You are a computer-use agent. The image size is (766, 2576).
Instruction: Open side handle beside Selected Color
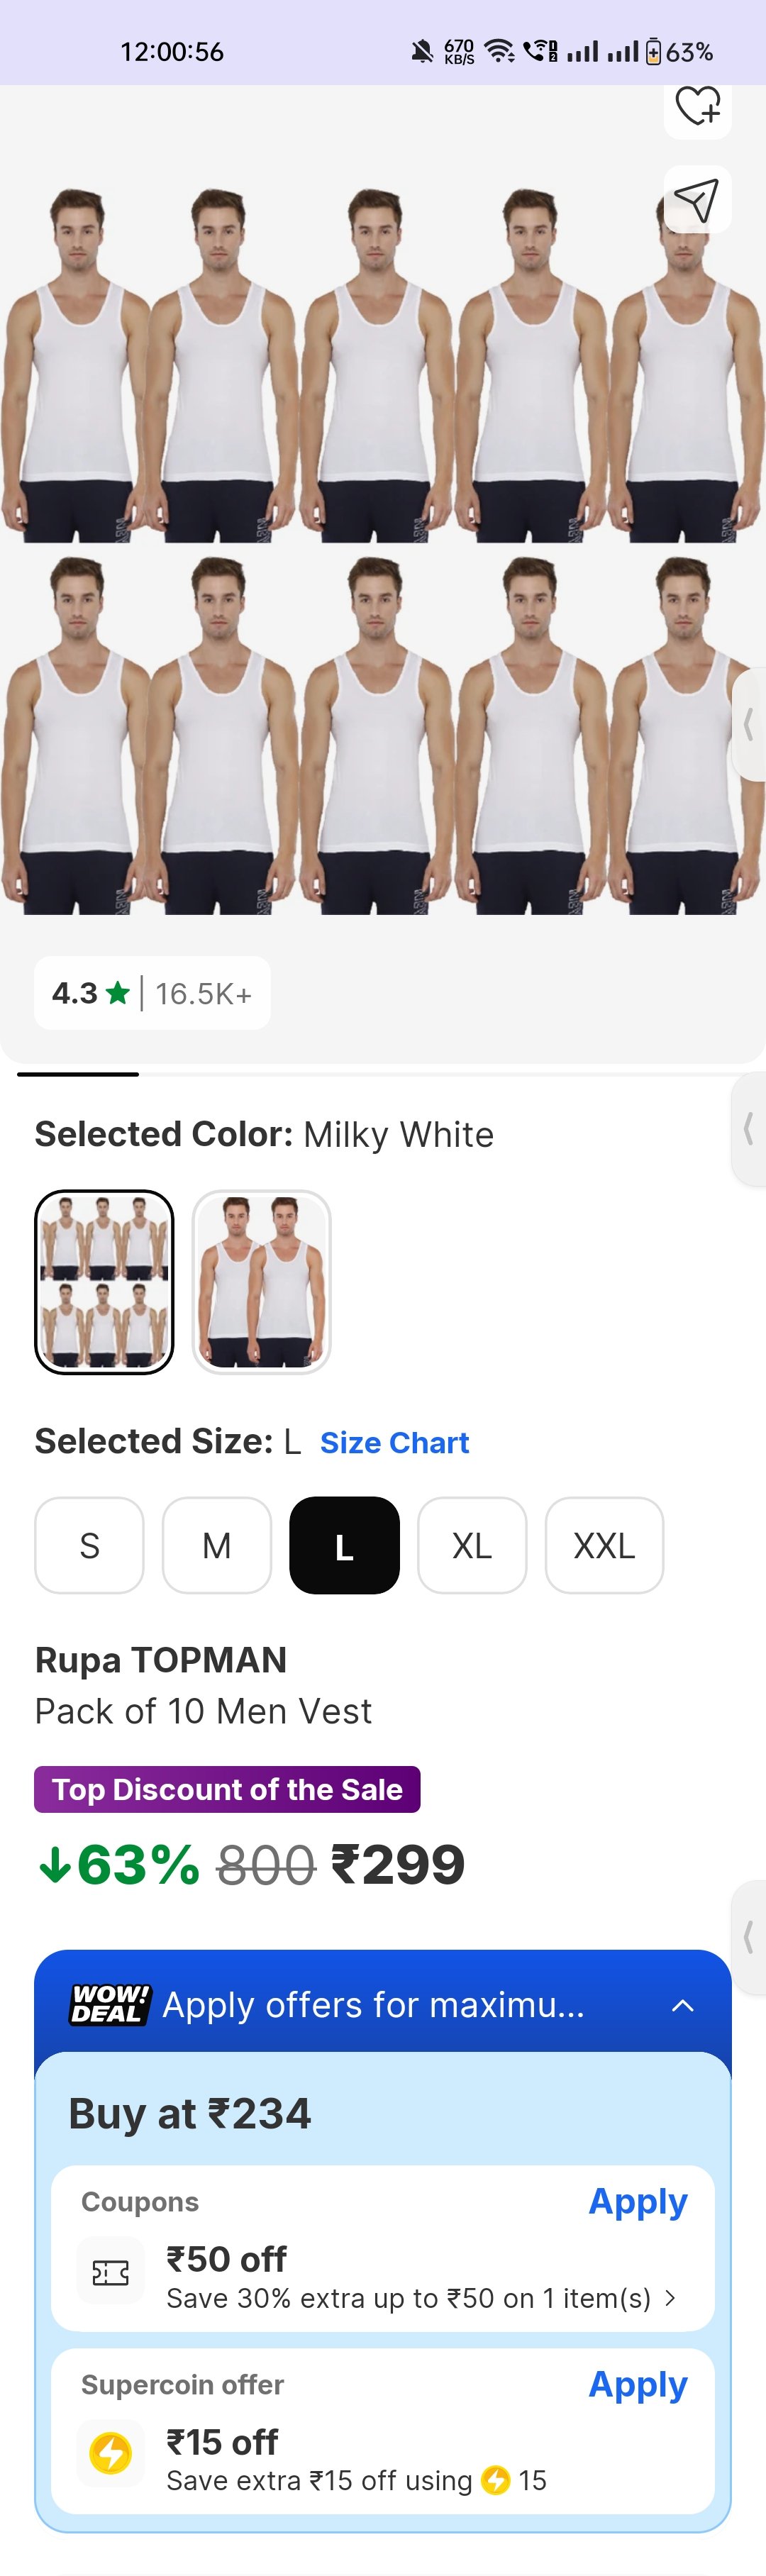click(x=748, y=1130)
